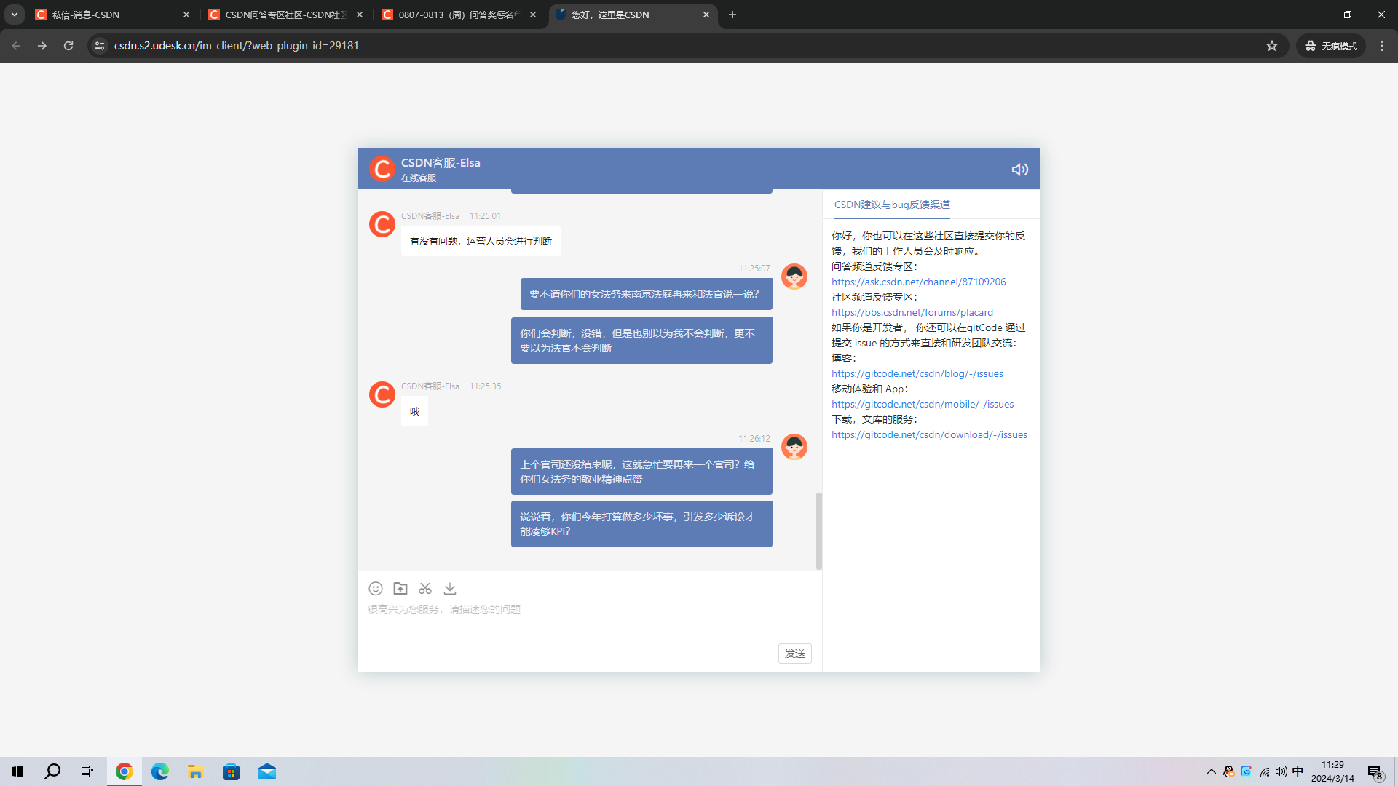The height and width of the screenshot is (786, 1398).
Task: Toggle the bookmark star for this page
Action: [x=1272, y=45]
